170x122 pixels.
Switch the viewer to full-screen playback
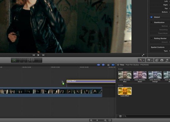click(x=143, y=55)
